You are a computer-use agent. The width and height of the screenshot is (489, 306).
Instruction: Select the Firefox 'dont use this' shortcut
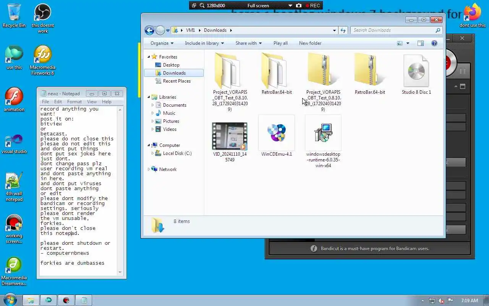(x=473, y=15)
